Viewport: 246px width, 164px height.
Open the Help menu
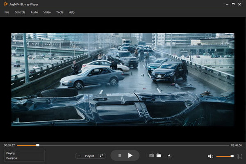(71, 12)
